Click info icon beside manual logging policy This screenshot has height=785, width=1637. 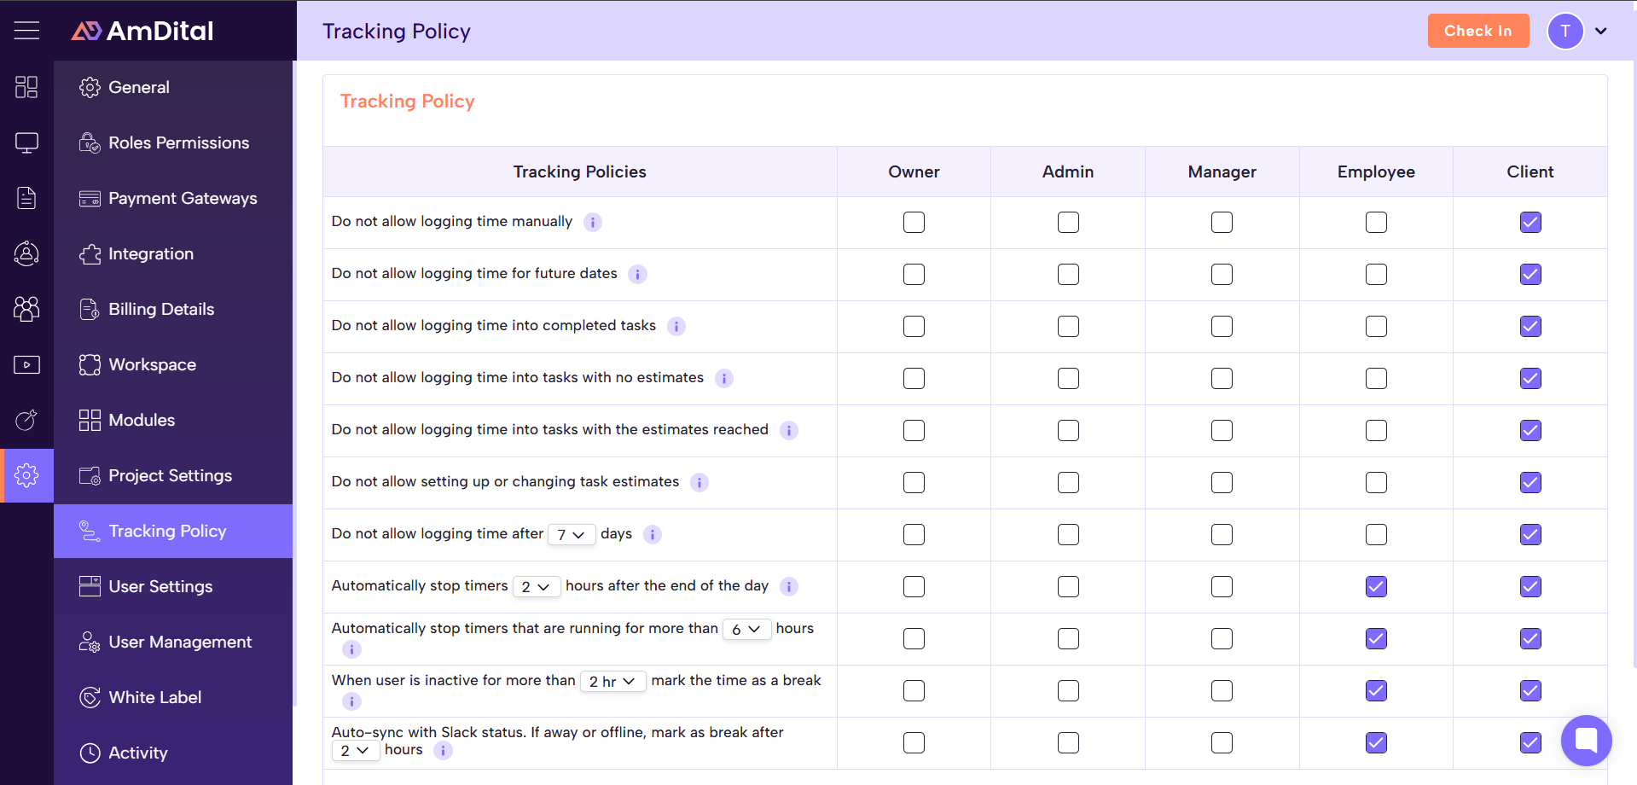[x=593, y=222]
